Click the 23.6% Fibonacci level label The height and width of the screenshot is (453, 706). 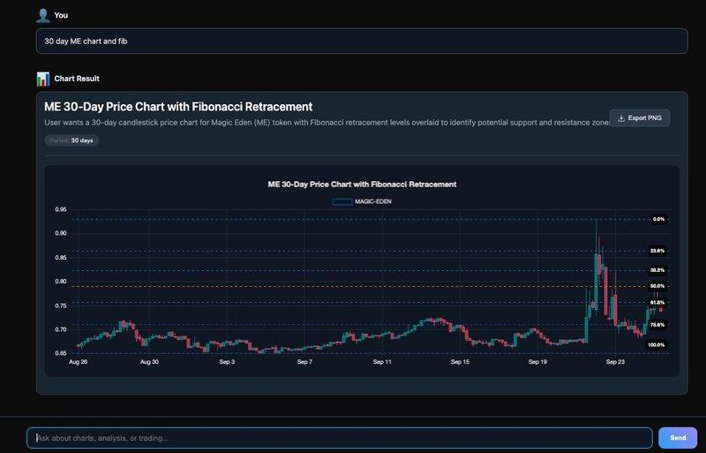[x=657, y=251]
